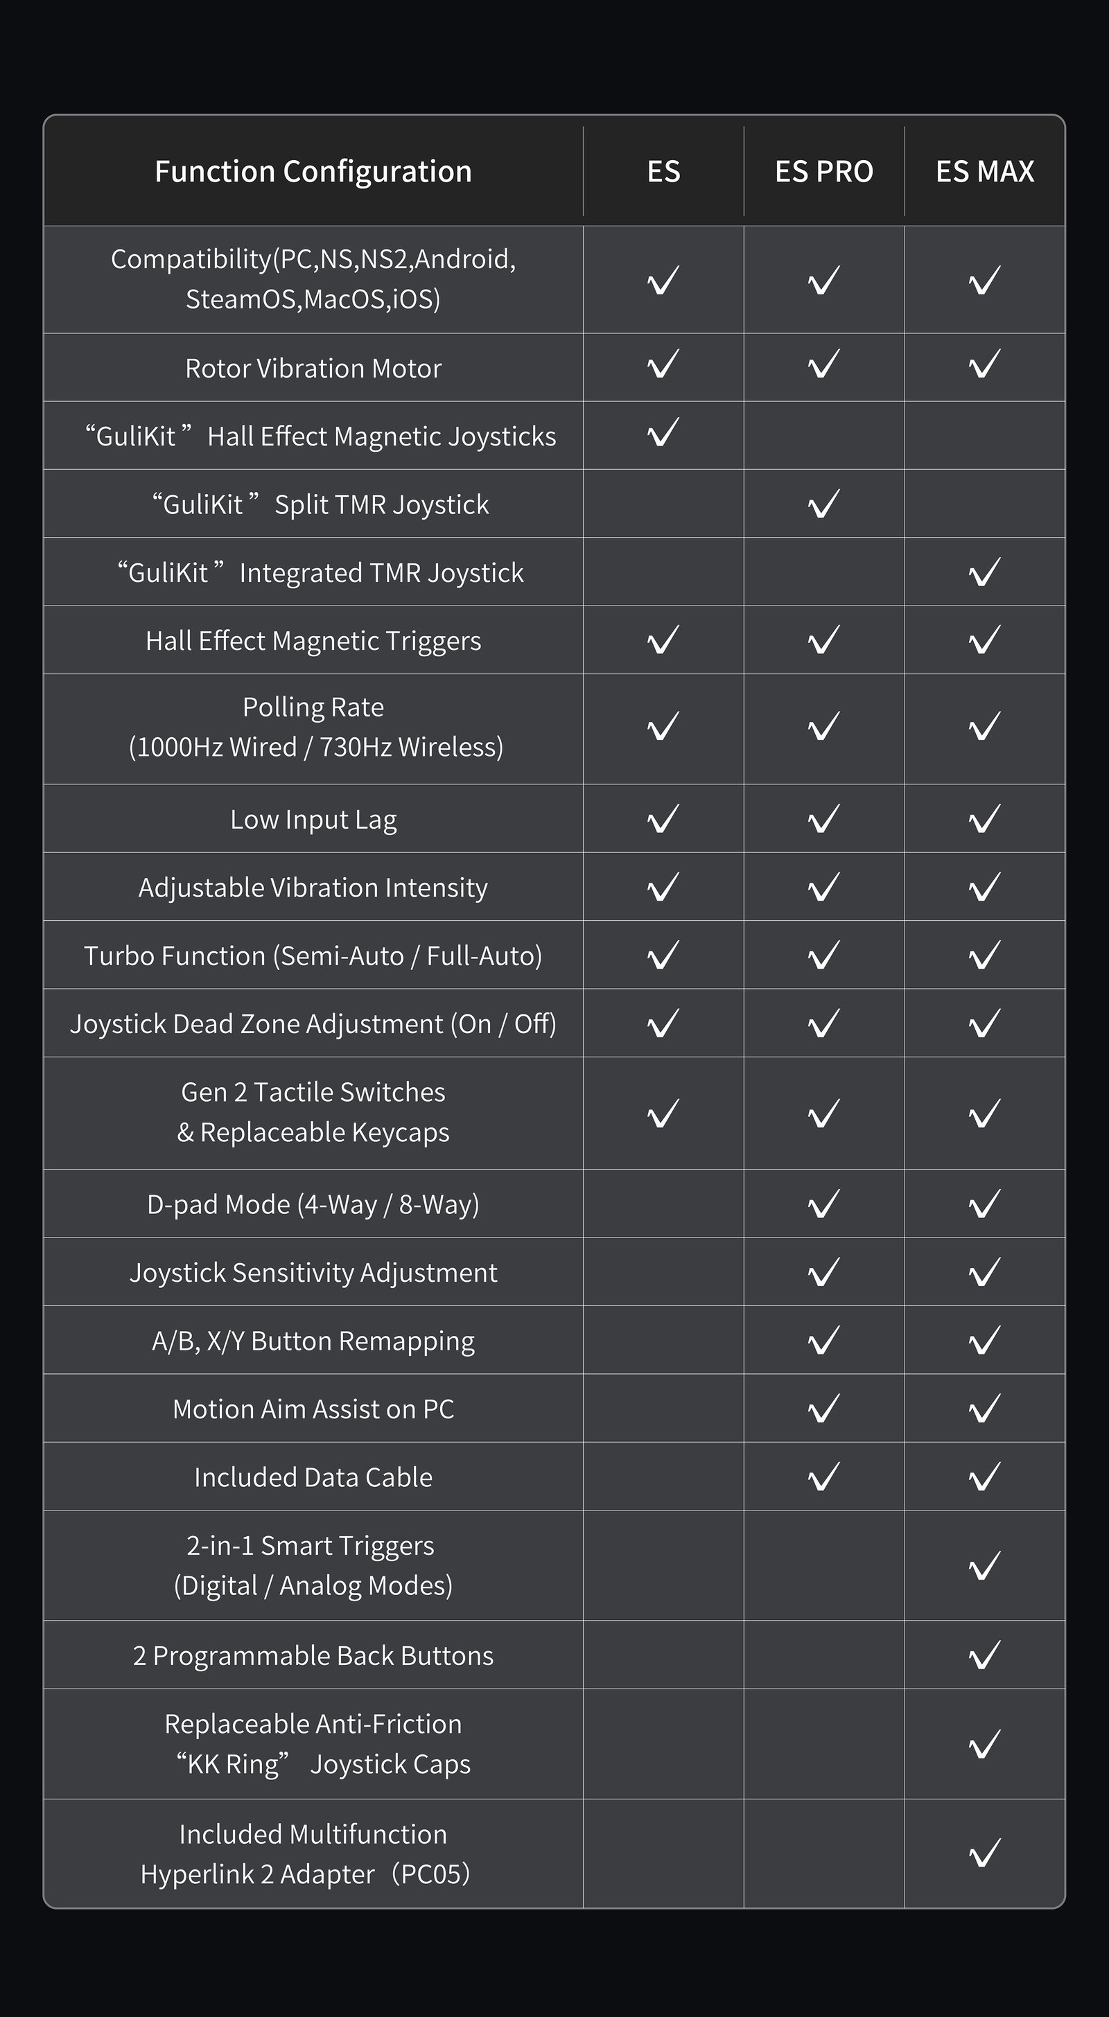Click the ES MAX checkmark for KK Ring Joystick Caps
Screen dimensions: 1109x2017
(x=984, y=1745)
